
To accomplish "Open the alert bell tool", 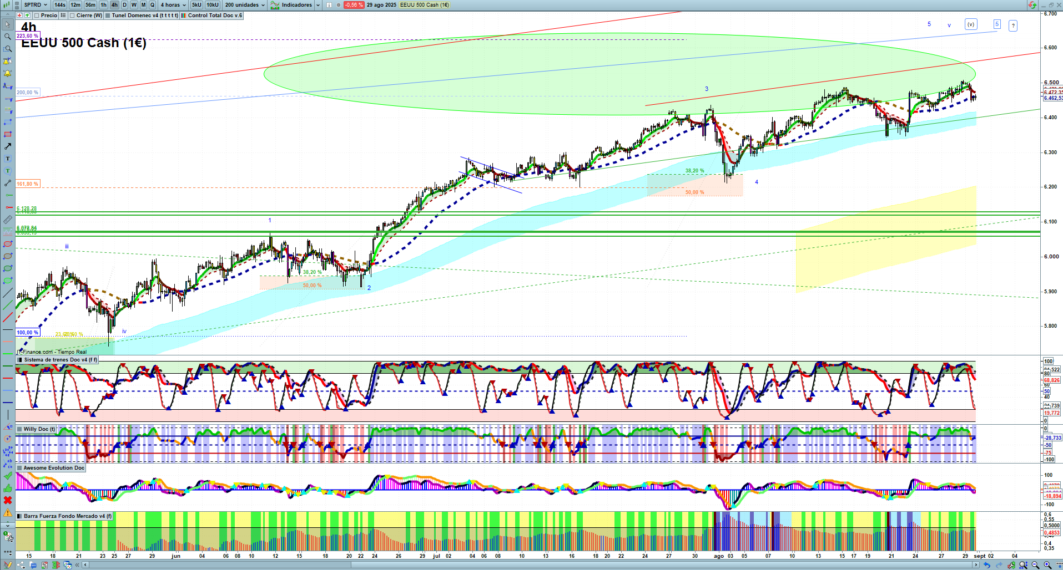I will coord(8,73).
